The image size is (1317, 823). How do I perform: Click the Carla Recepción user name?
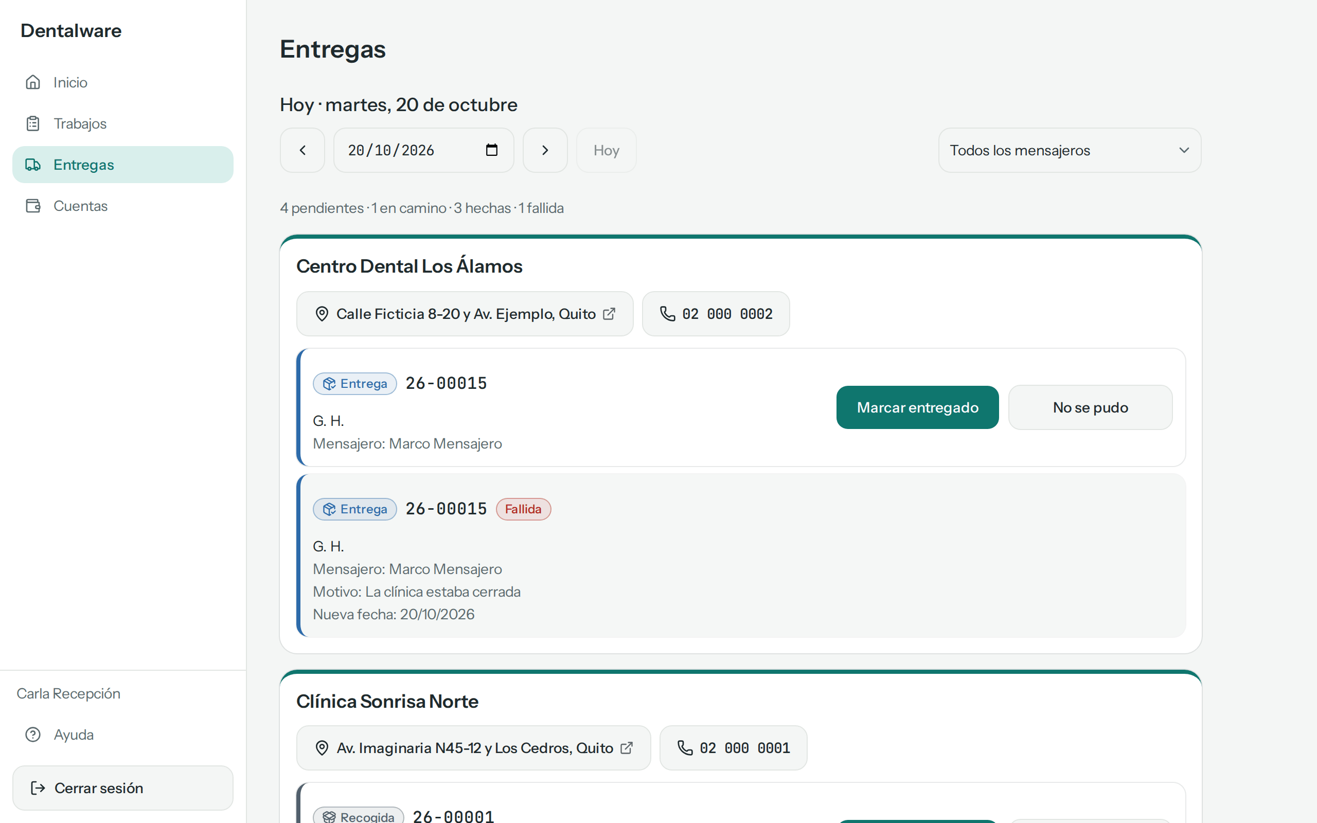[x=68, y=693]
